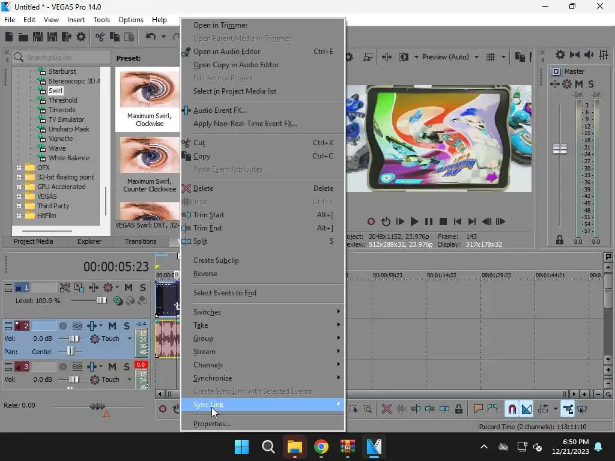615x461 pixels.
Task: Mute audio track 2 with M button
Action: click(x=112, y=326)
